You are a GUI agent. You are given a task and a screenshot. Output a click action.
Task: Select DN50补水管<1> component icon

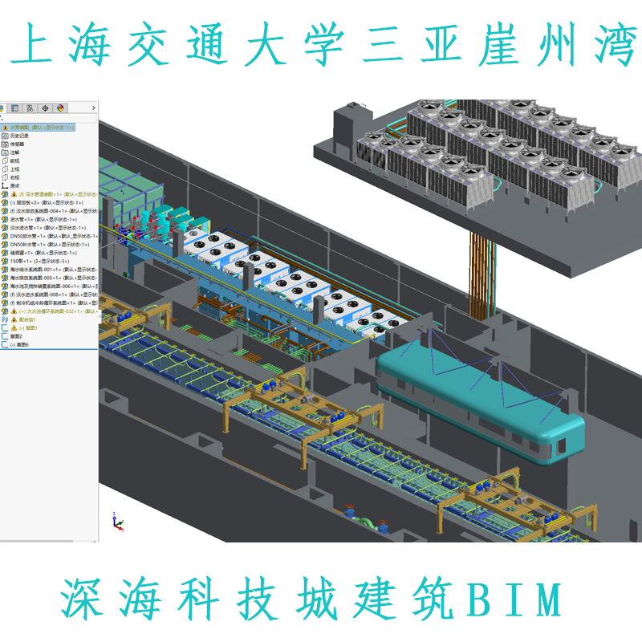click(x=5, y=245)
